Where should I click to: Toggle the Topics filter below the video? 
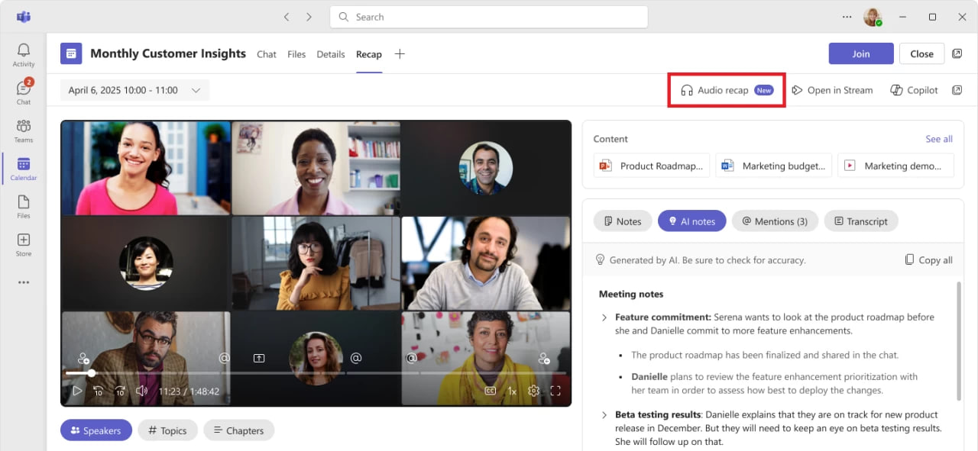tap(167, 430)
